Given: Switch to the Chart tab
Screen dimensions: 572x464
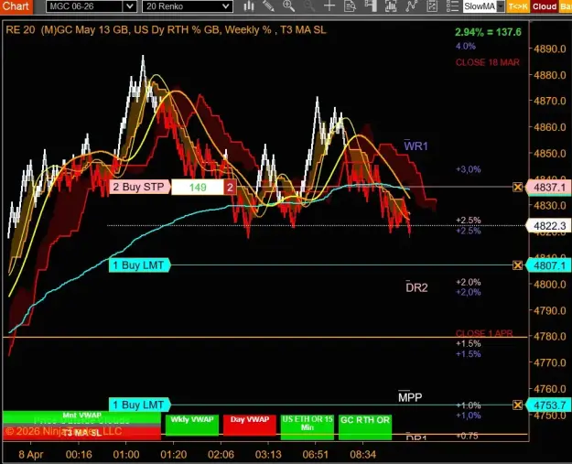Looking at the screenshot, I should pyautogui.click(x=16, y=6).
